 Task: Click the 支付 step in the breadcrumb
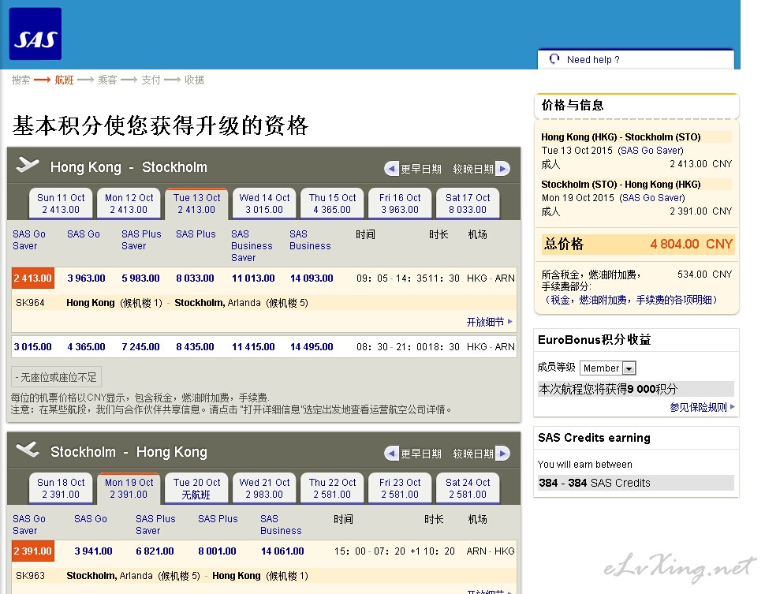(151, 80)
